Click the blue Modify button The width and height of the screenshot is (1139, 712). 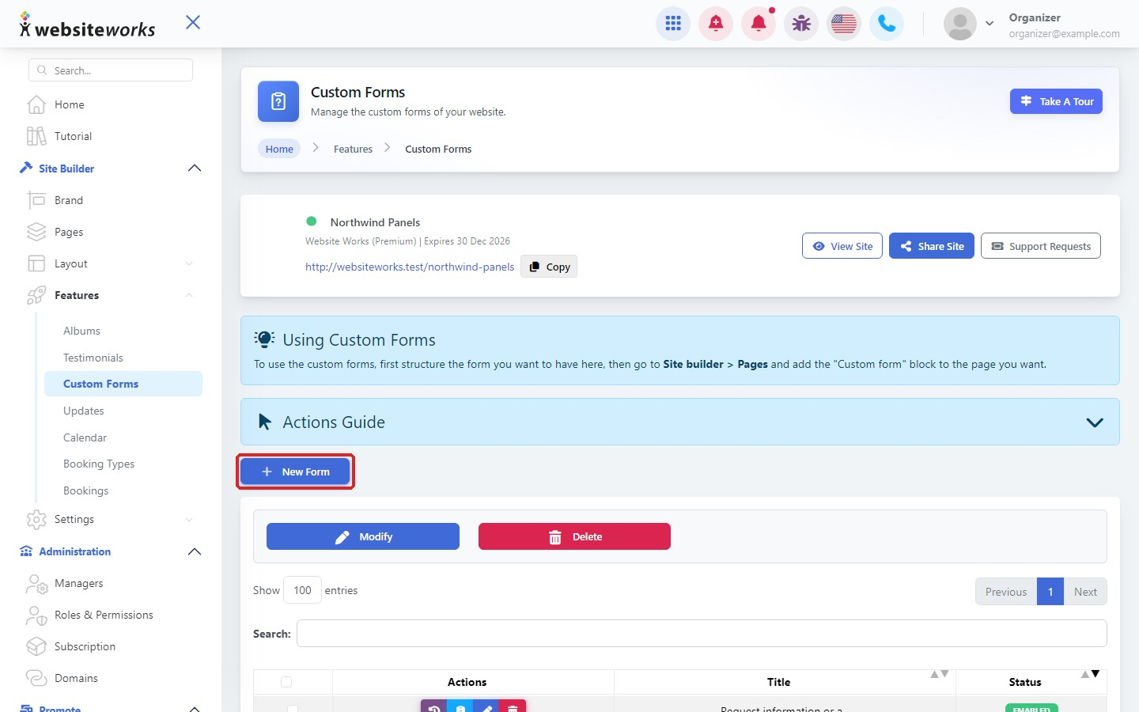click(x=363, y=536)
